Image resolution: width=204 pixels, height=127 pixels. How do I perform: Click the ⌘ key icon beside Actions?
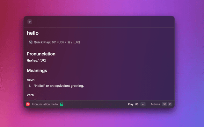tap(164, 104)
